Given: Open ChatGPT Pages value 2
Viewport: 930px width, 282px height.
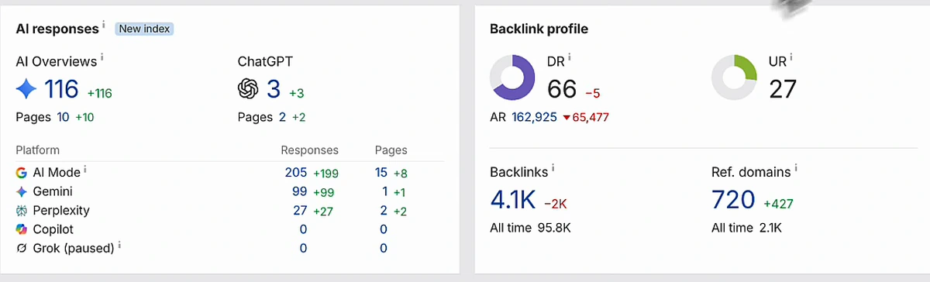Looking at the screenshot, I should coord(281,117).
